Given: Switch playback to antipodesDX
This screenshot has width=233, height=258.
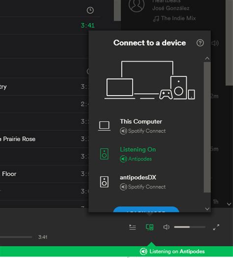Looking at the screenshot, I should [146, 182].
